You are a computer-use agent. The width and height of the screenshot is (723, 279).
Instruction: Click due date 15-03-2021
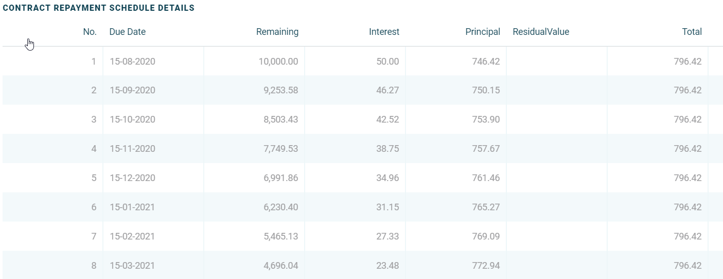click(132, 266)
